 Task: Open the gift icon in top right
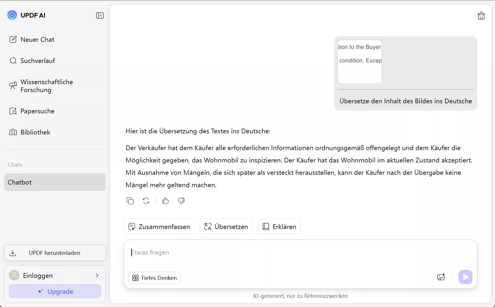click(x=481, y=16)
